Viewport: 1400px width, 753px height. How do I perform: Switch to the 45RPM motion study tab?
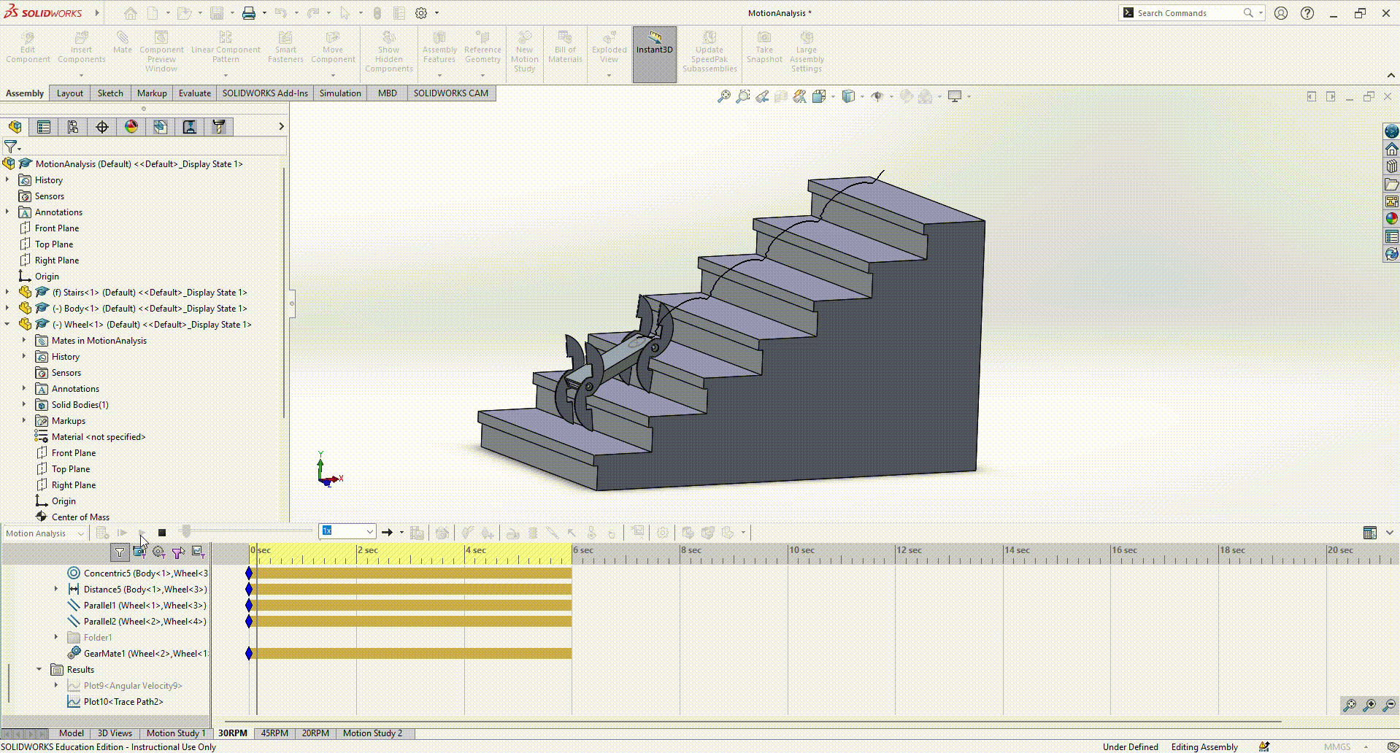click(274, 733)
